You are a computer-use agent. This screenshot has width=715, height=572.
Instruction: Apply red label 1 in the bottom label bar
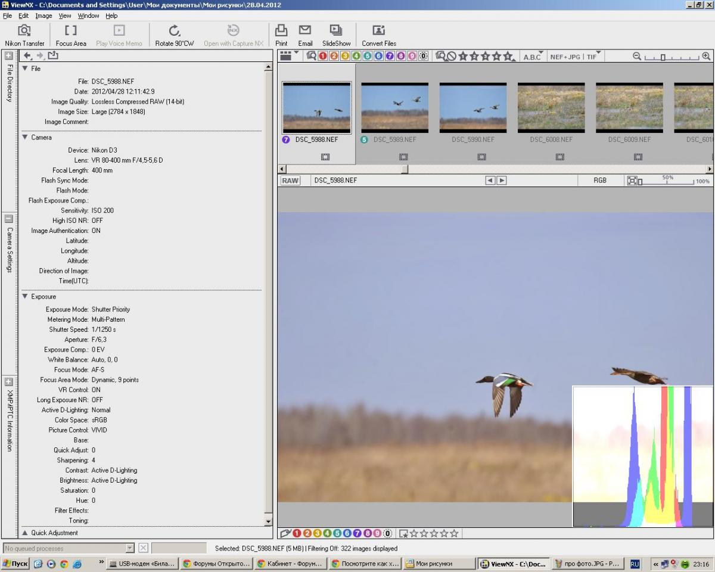click(x=297, y=533)
